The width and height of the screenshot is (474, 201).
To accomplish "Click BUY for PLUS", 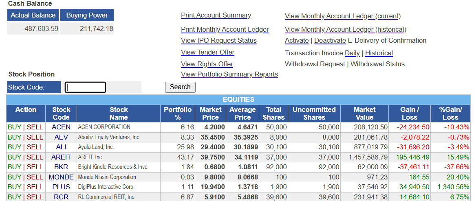I will tap(14, 187).
